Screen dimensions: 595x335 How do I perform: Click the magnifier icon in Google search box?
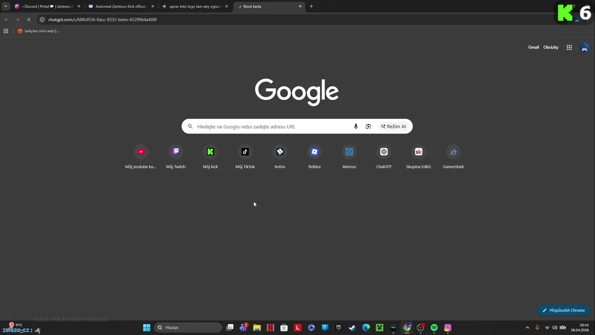(190, 127)
